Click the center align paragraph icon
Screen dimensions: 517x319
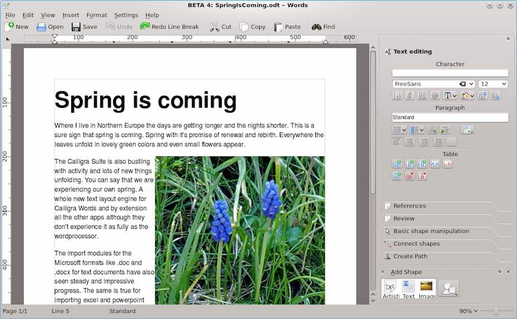pyautogui.click(x=410, y=142)
